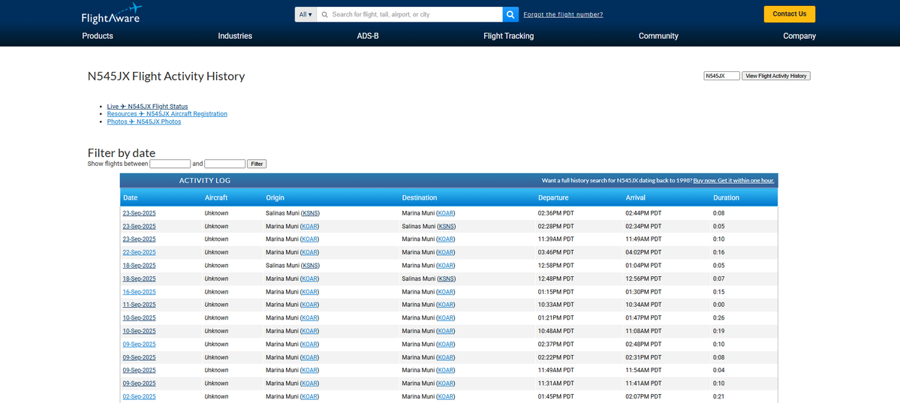Open the Flight Tracking menu
Image resolution: width=900 pixels, height=403 pixels.
point(508,35)
